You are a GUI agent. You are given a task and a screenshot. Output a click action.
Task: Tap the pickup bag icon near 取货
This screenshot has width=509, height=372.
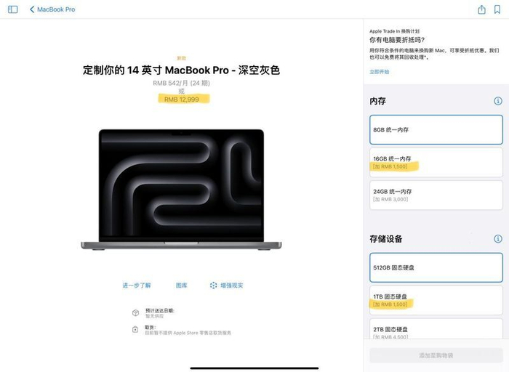pos(135,330)
